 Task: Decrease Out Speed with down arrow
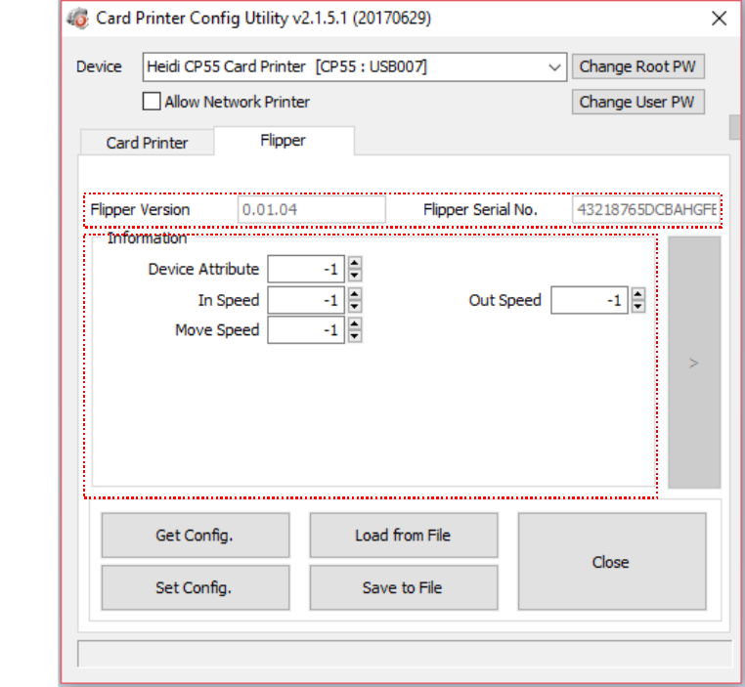tap(637, 307)
